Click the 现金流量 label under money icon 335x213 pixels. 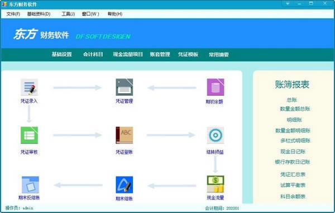(x=216, y=197)
